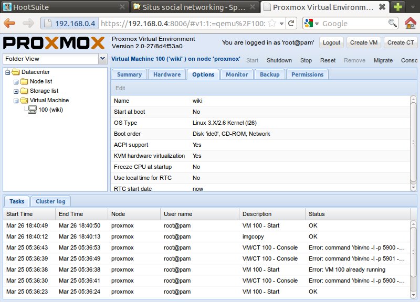420x302 pixels.
Task: Click the browser home icon
Action: point(411,24)
